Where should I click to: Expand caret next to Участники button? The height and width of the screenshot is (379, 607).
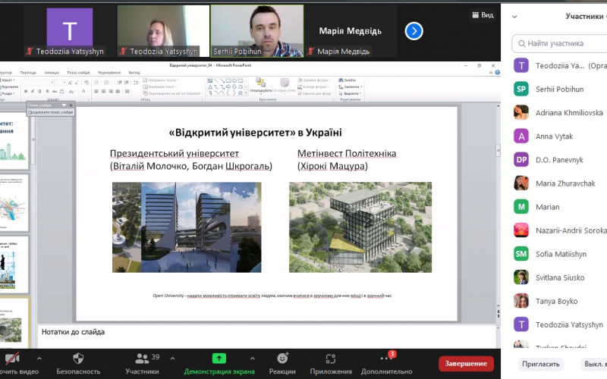[x=173, y=359]
